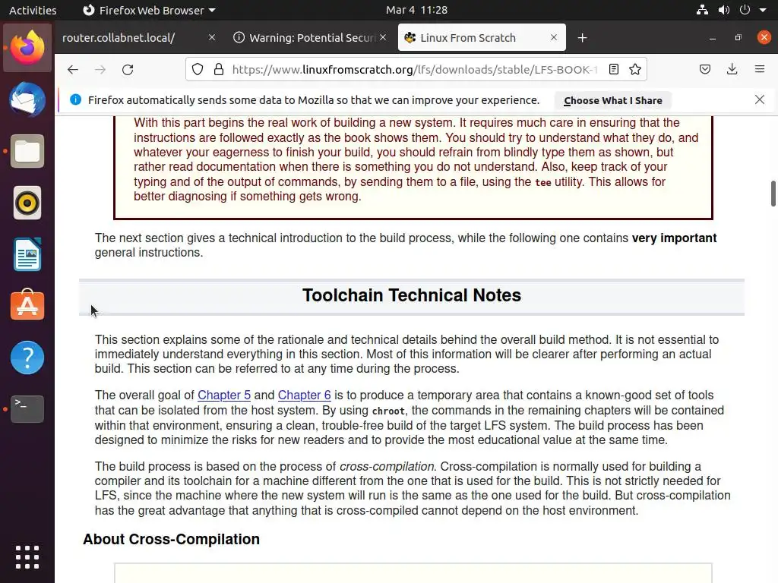Click the forward navigation arrow
This screenshot has height=583, width=778.
(100, 69)
